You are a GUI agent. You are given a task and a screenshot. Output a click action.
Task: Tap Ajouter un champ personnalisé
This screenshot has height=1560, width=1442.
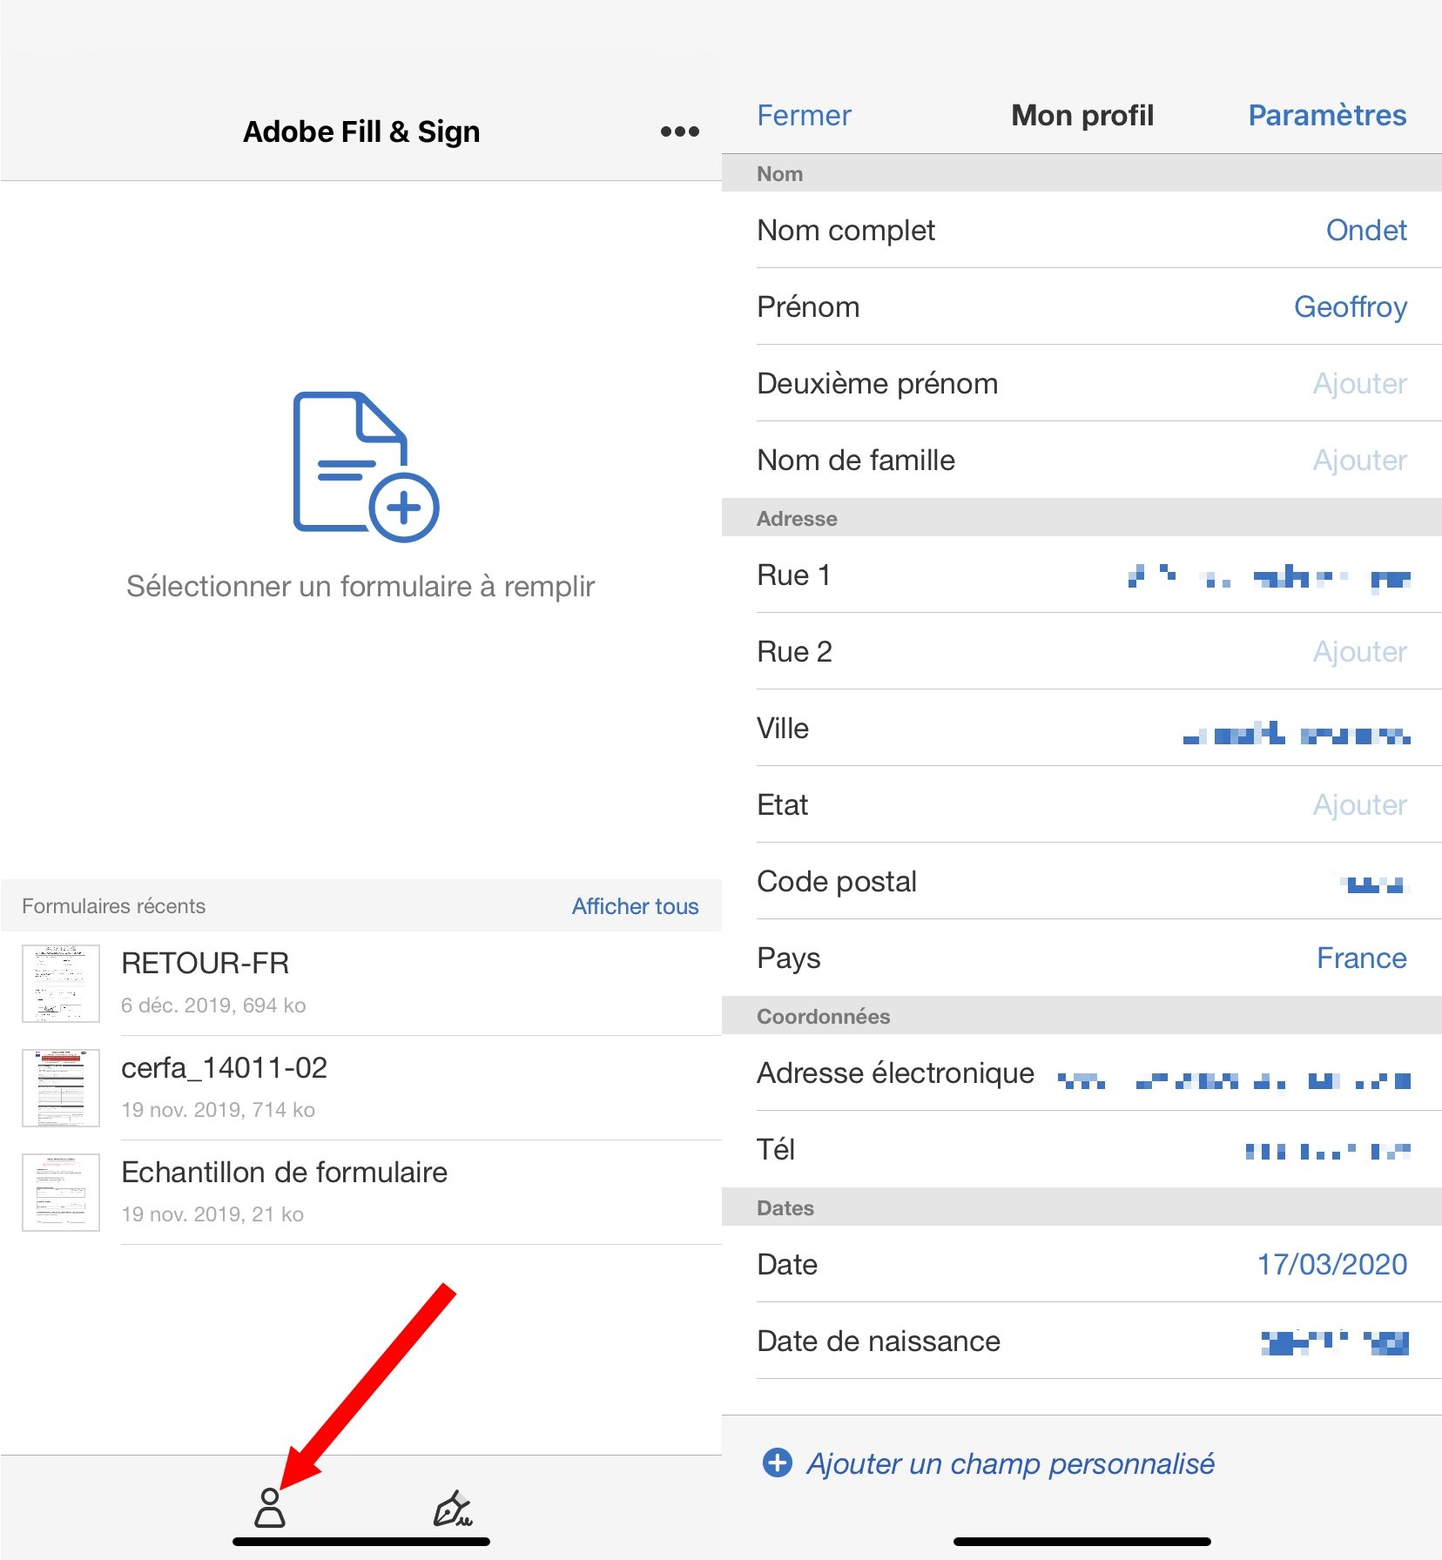(1010, 1463)
